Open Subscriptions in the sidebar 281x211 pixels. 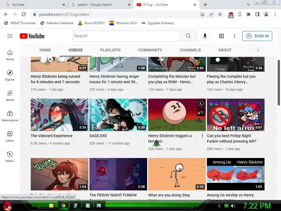point(10,116)
